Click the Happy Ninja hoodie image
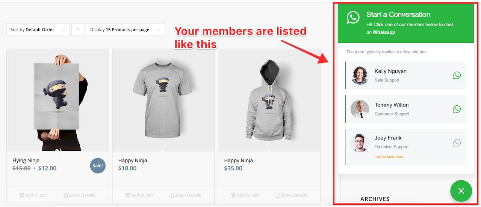This screenshot has width=481, height=207. 269,99
